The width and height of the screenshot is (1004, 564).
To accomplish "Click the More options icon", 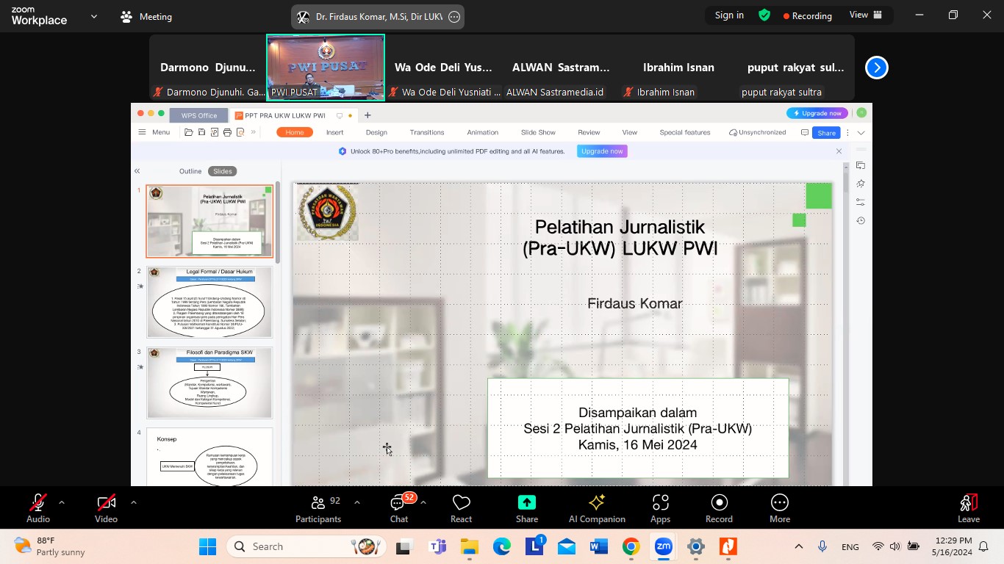I will tap(779, 509).
